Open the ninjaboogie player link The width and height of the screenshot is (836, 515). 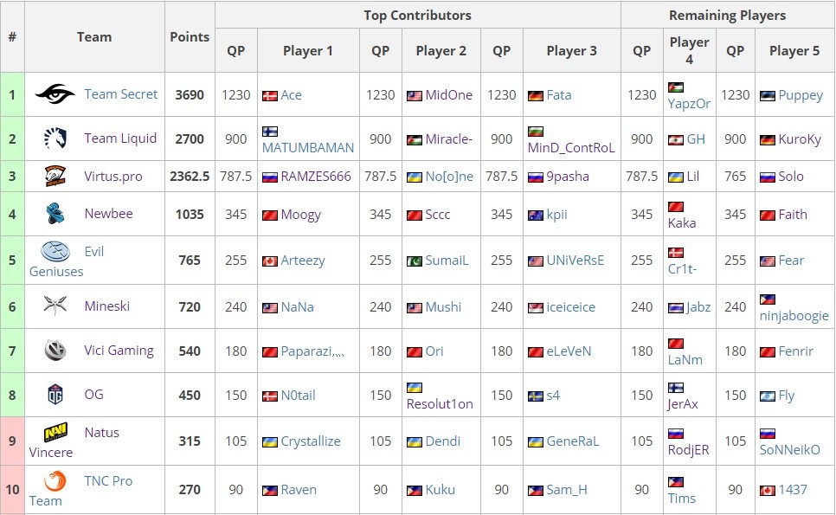tap(794, 316)
